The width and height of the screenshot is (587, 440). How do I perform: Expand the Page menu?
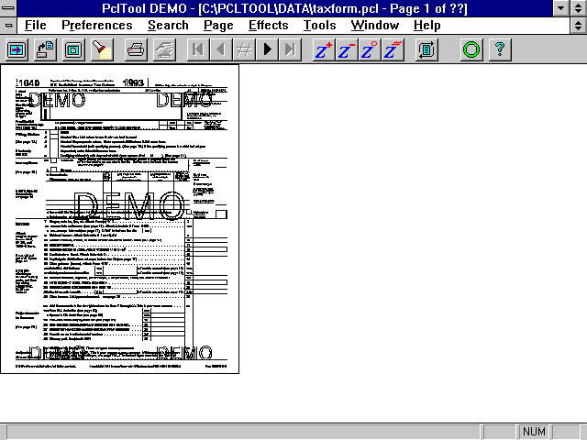tap(218, 25)
